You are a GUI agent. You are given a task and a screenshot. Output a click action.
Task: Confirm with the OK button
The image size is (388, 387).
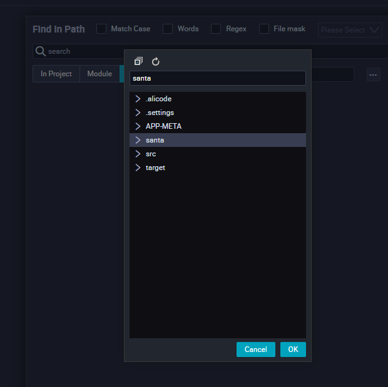click(x=293, y=349)
